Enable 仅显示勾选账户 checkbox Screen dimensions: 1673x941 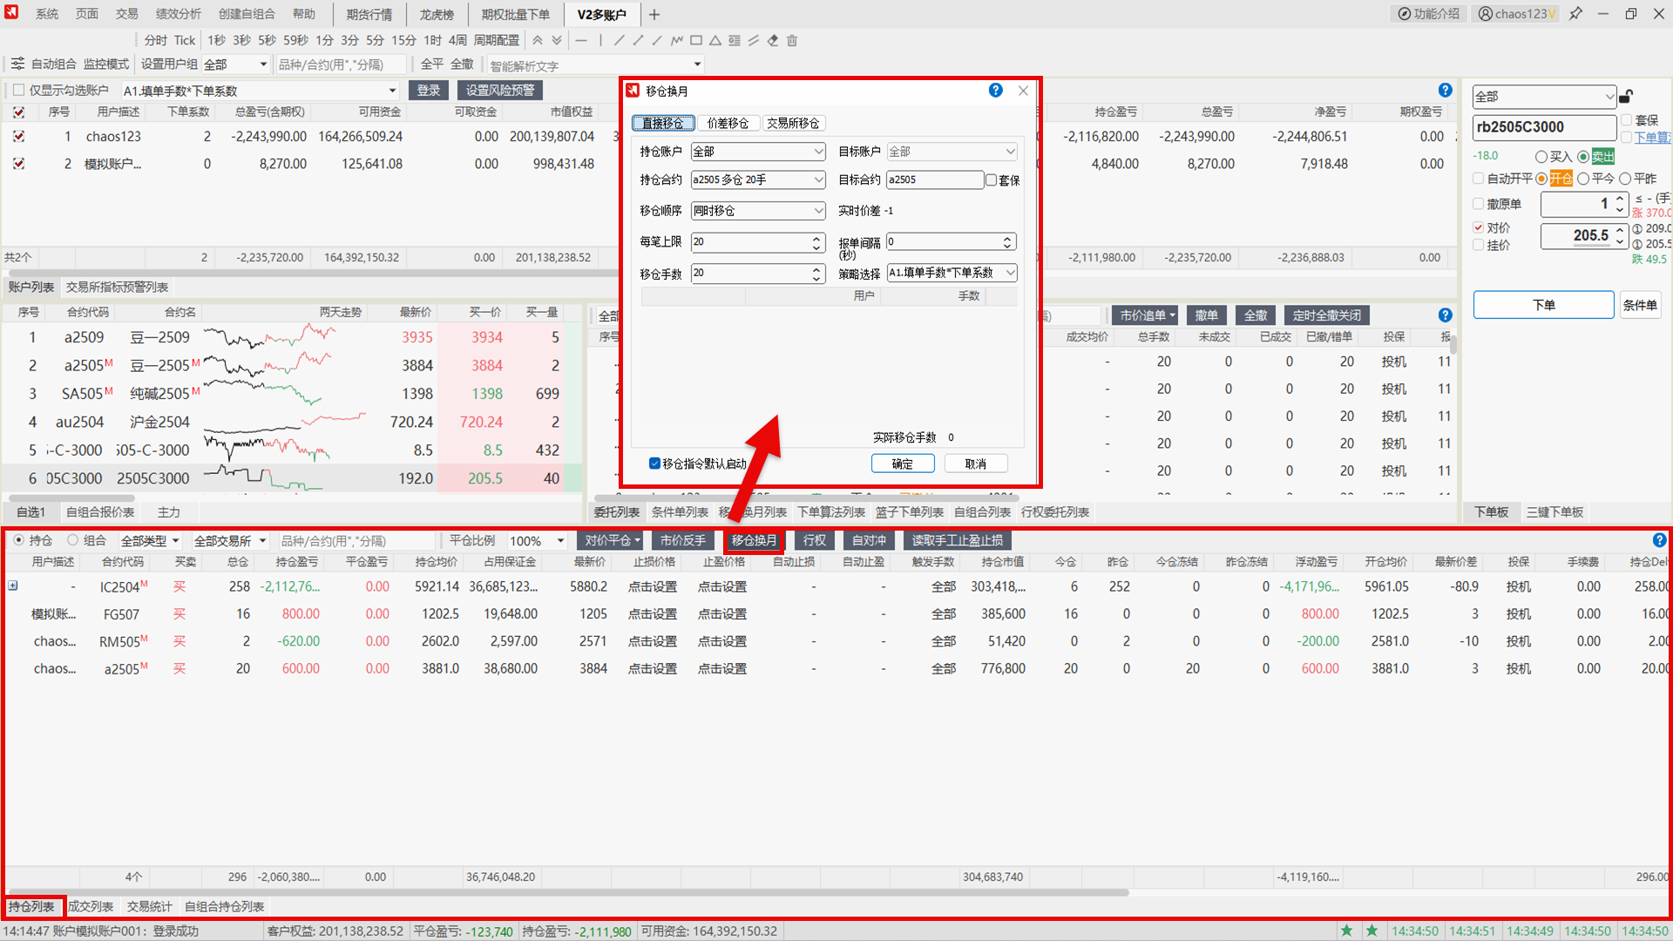pyautogui.click(x=18, y=91)
